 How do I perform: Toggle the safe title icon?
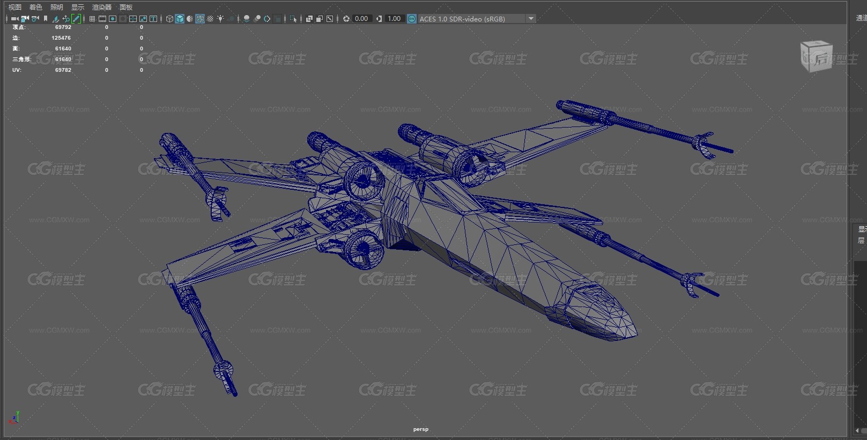click(x=153, y=19)
